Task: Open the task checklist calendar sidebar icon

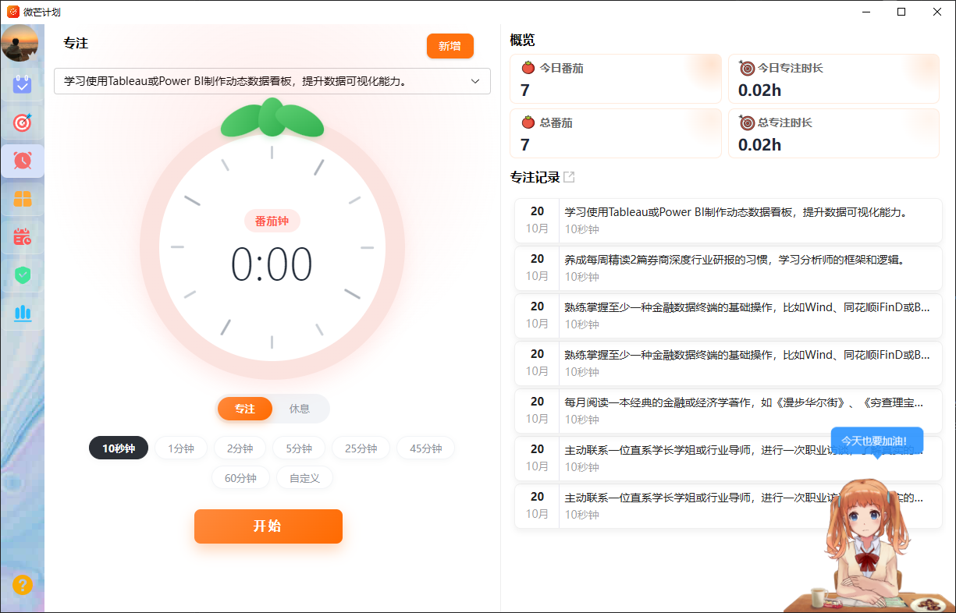Action: click(x=23, y=84)
